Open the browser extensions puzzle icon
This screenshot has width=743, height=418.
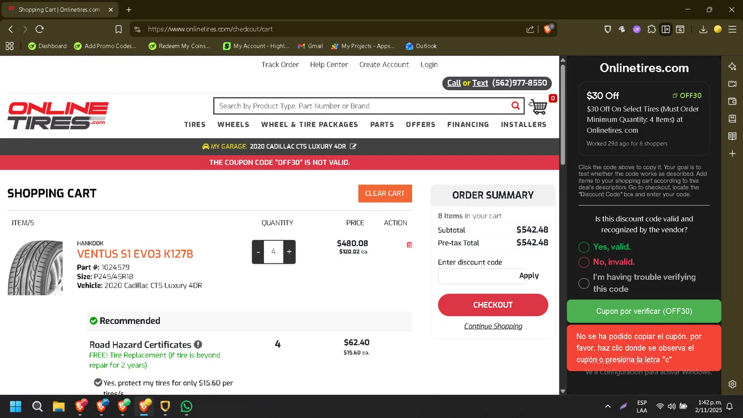pos(651,29)
